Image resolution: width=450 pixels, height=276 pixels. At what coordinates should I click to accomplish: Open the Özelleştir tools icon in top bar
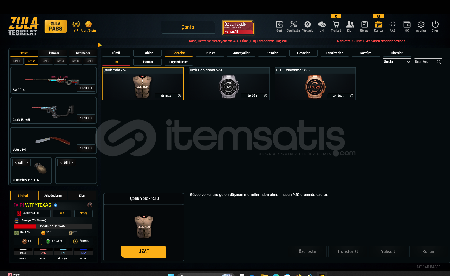tap(294, 24)
